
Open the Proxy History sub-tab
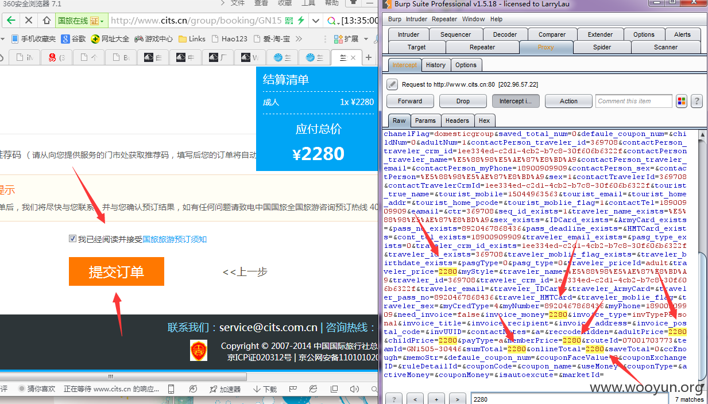[435, 65]
